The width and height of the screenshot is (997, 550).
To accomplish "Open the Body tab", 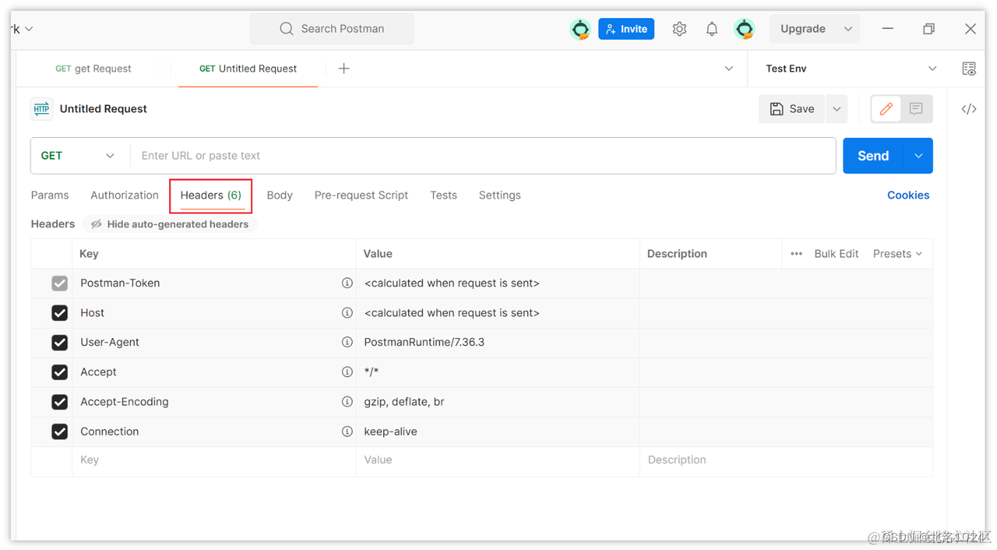I will [280, 196].
